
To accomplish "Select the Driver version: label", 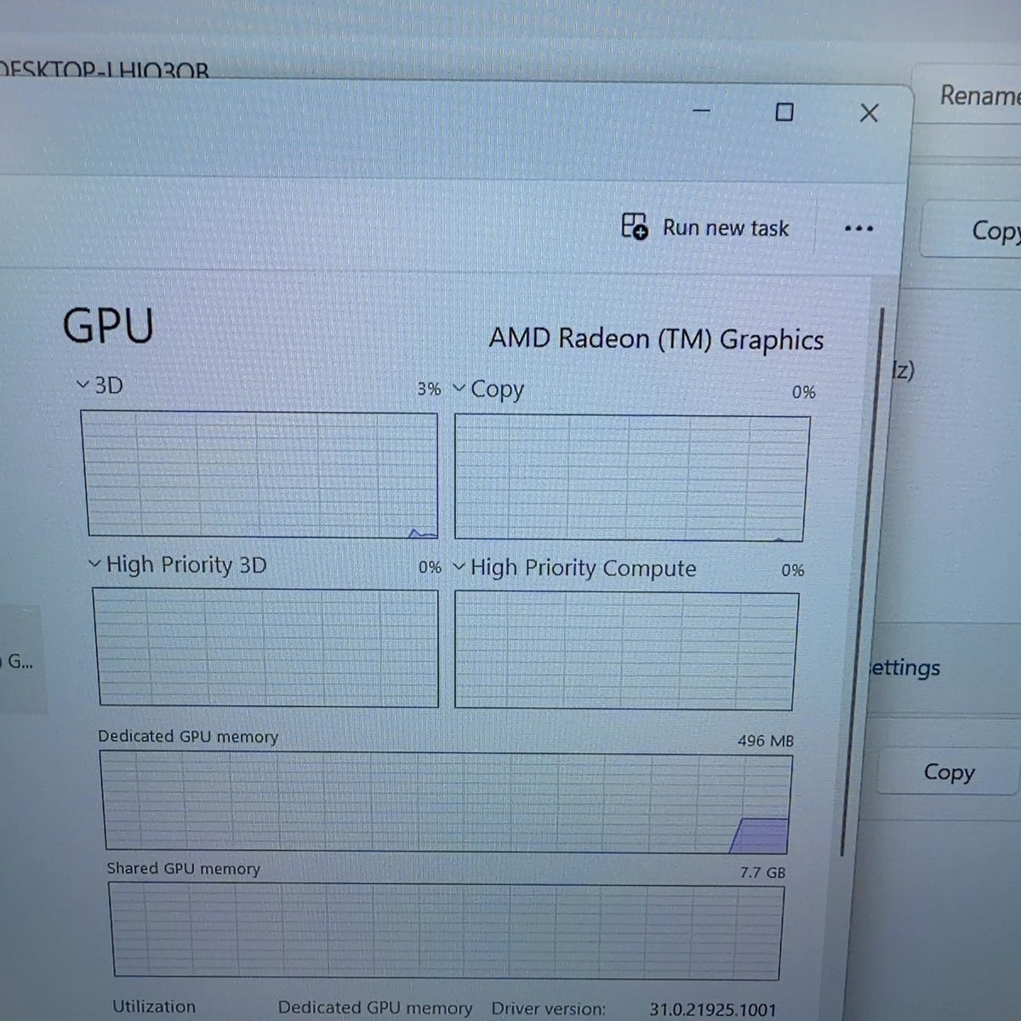I will click(x=549, y=1008).
